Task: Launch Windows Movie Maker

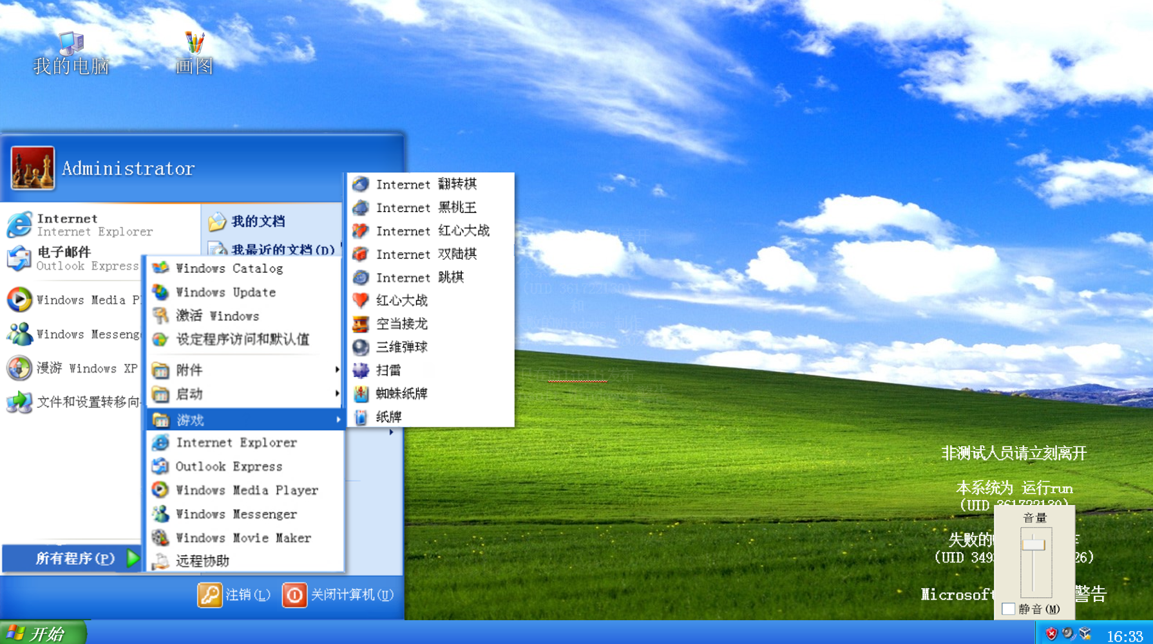Action: pos(245,538)
